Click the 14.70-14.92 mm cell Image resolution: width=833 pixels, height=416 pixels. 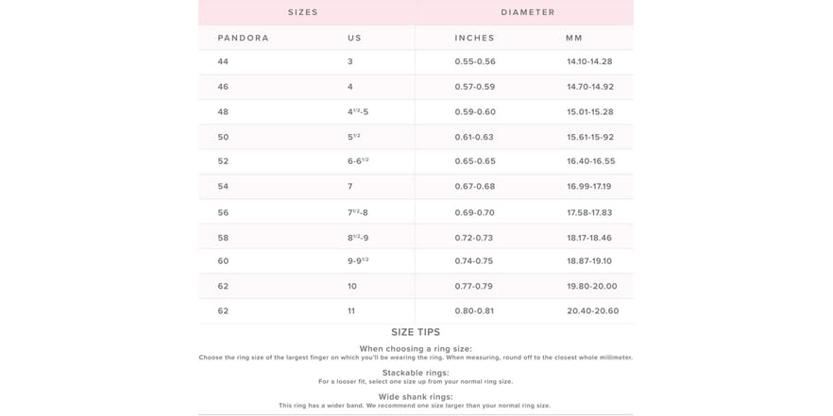[590, 87]
